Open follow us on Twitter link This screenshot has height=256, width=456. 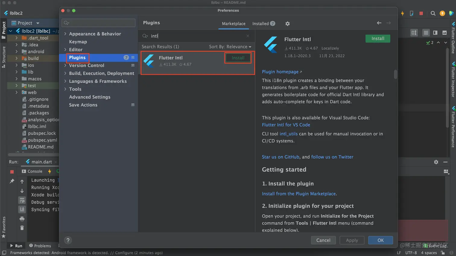(x=332, y=157)
